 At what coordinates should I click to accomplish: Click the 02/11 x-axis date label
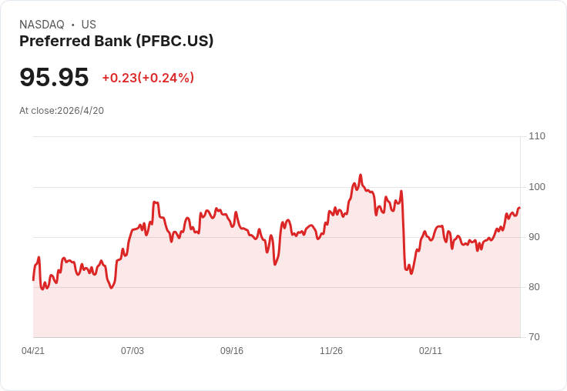[431, 351]
